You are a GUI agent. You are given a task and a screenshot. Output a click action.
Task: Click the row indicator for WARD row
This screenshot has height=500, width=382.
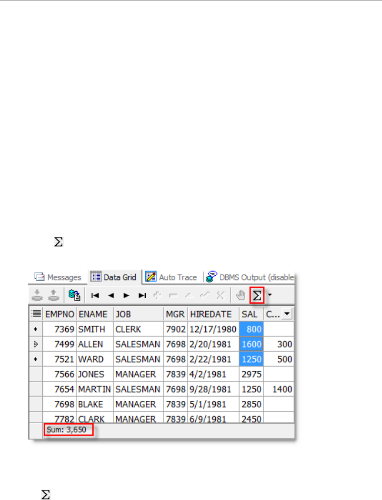click(36, 359)
